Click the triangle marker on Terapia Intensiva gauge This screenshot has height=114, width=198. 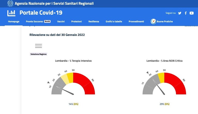tap(49, 82)
